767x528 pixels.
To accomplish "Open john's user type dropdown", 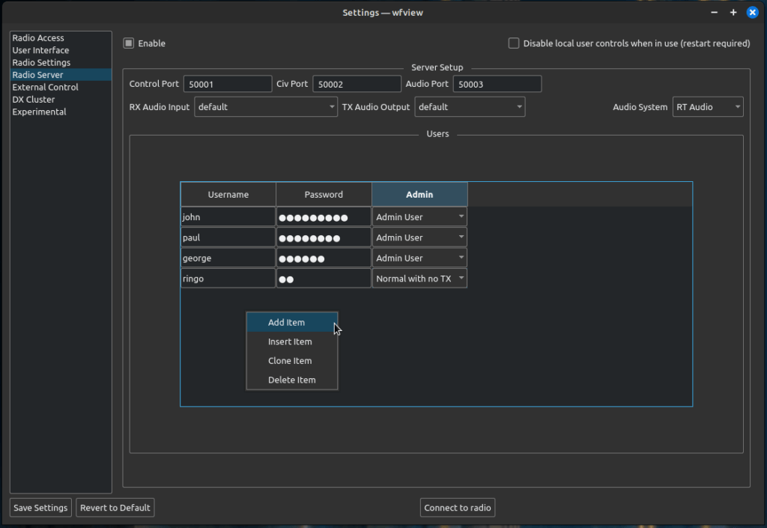I will [x=419, y=216].
